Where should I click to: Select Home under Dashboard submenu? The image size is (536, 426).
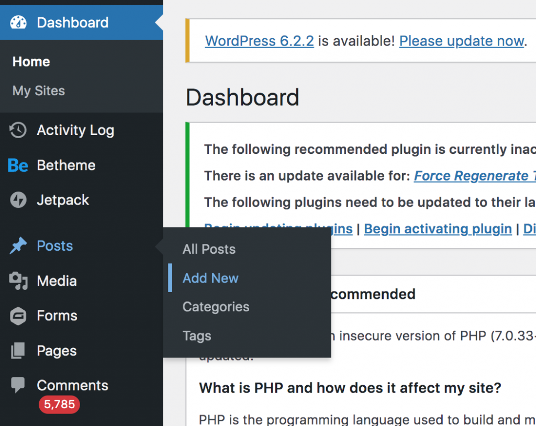[x=31, y=62]
